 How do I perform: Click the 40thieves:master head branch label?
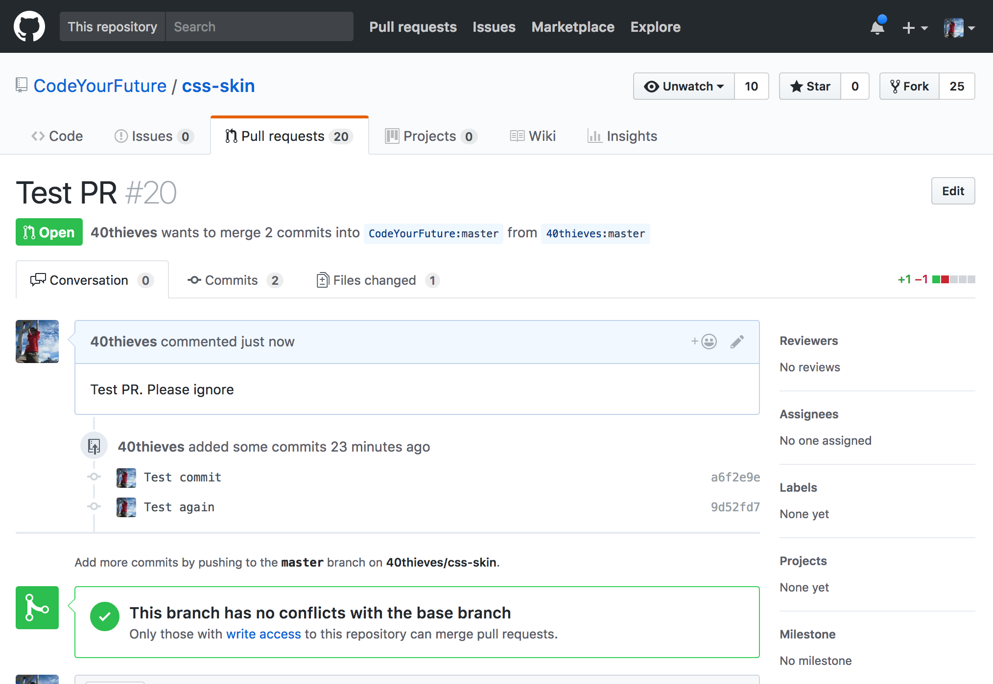point(595,233)
